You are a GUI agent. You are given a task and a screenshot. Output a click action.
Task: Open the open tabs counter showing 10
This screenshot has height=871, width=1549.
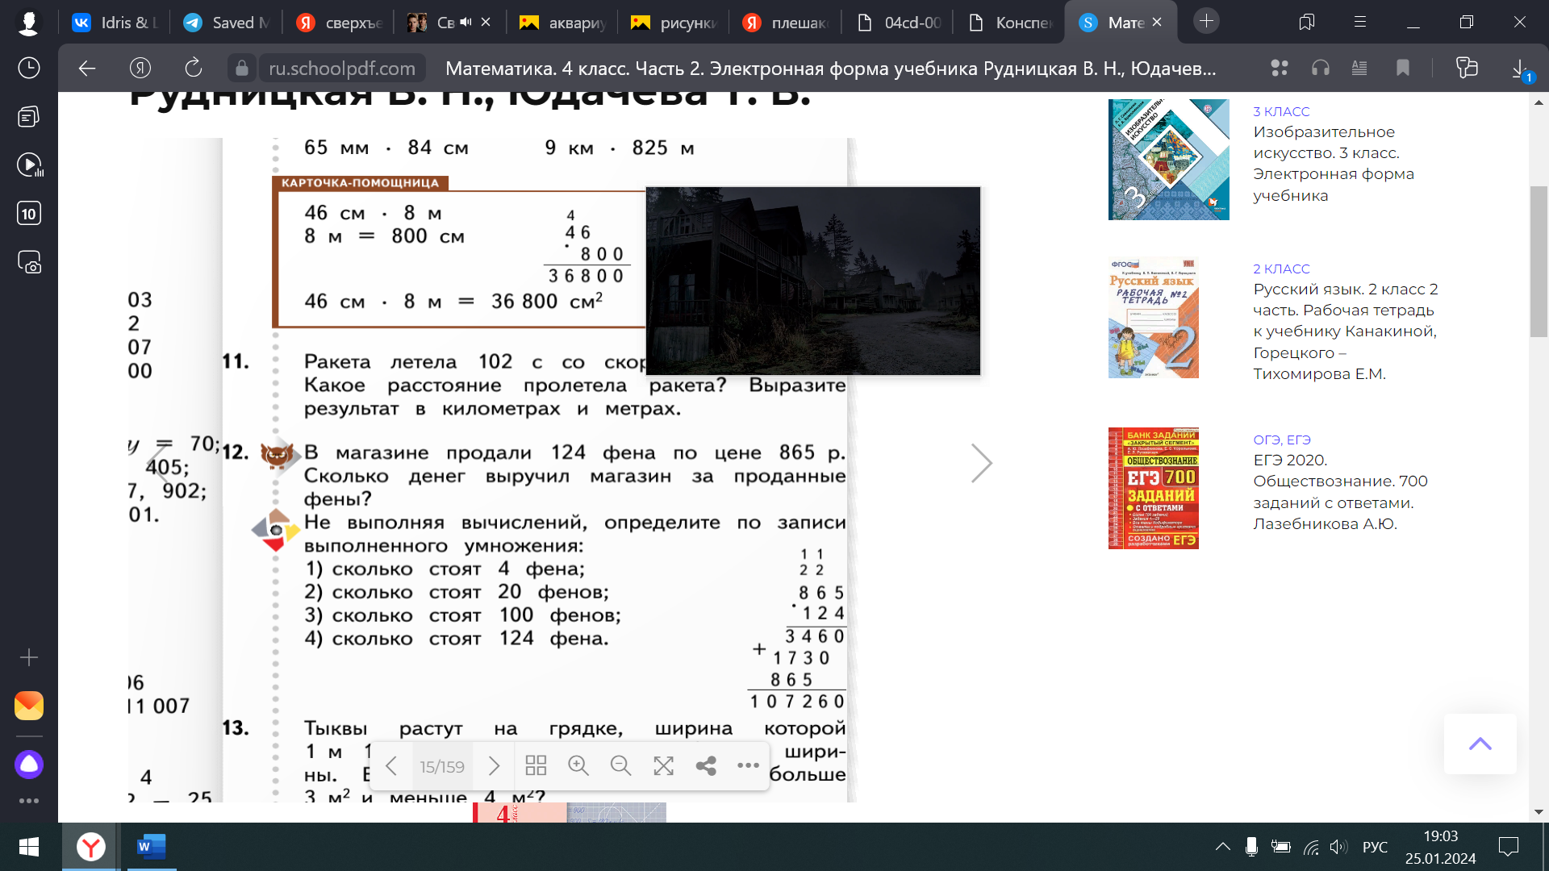[x=29, y=214]
